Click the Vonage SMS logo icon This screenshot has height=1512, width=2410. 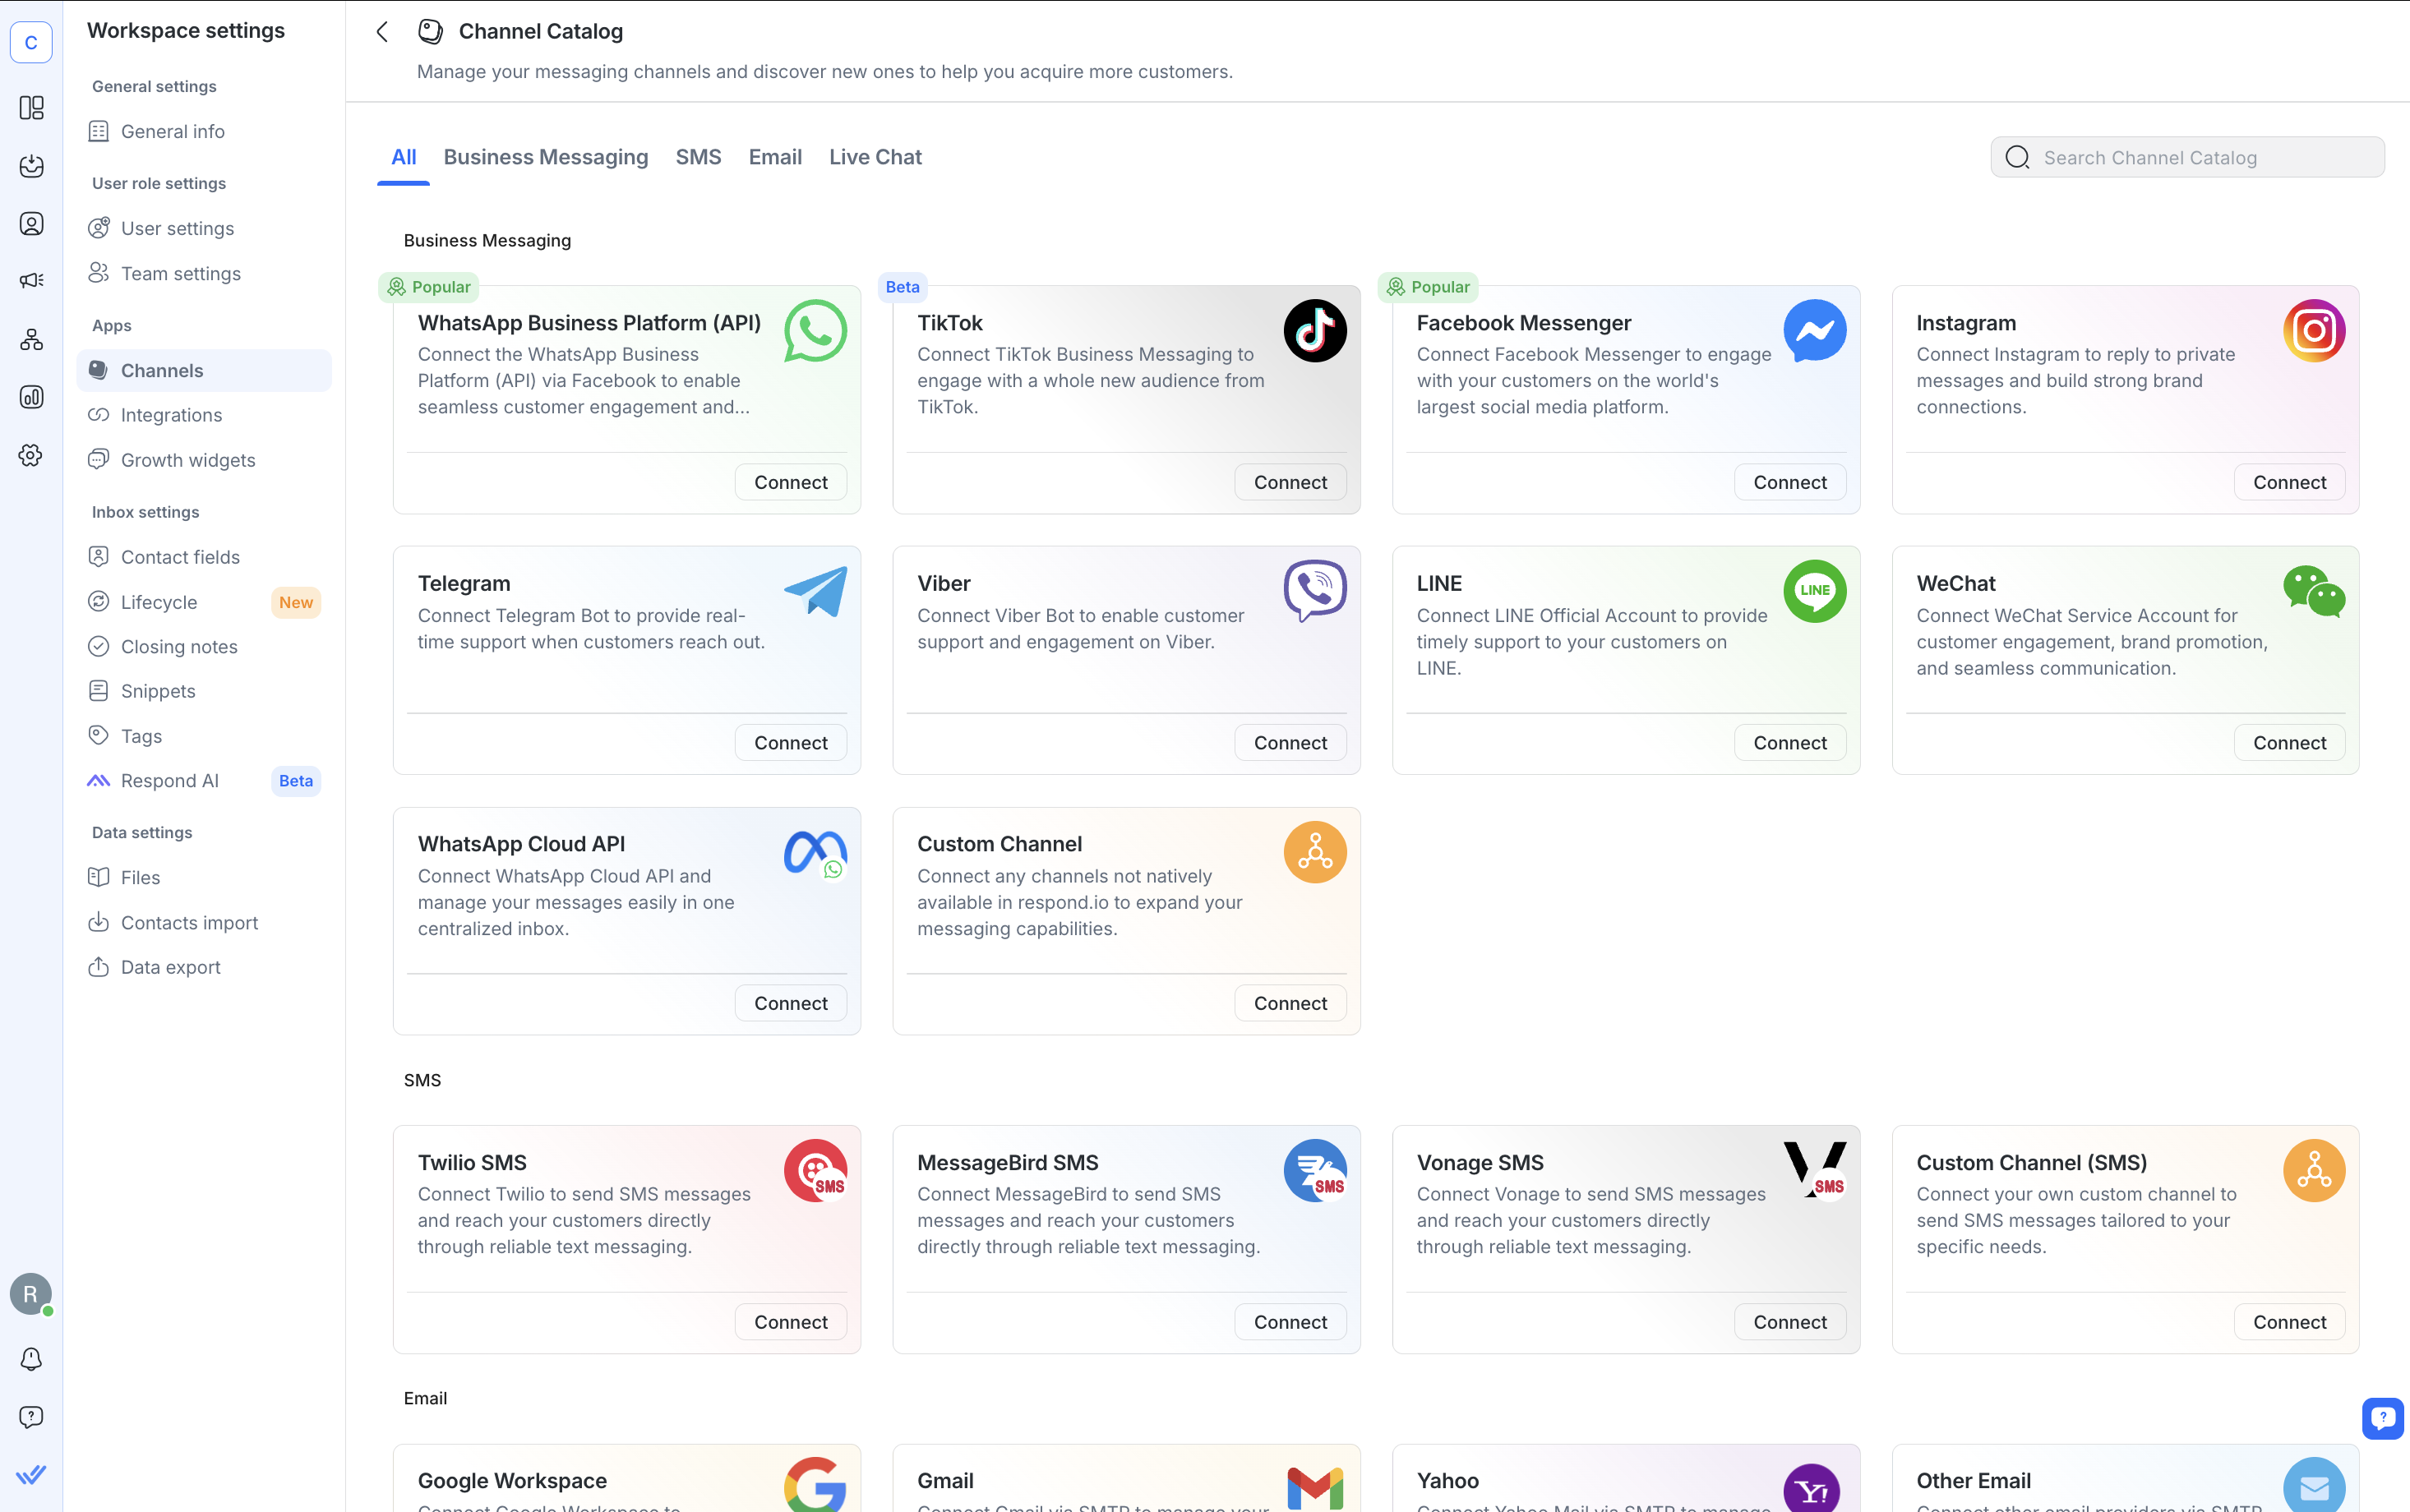[x=1815, y=1171]
